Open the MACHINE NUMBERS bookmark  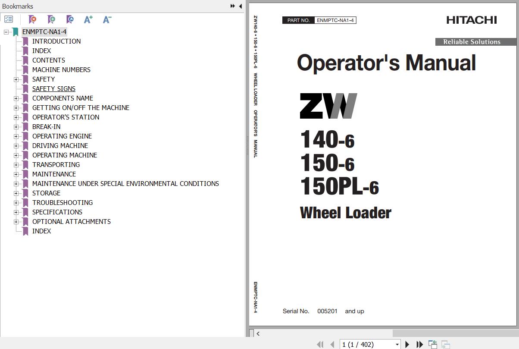[x=61, y=70]
